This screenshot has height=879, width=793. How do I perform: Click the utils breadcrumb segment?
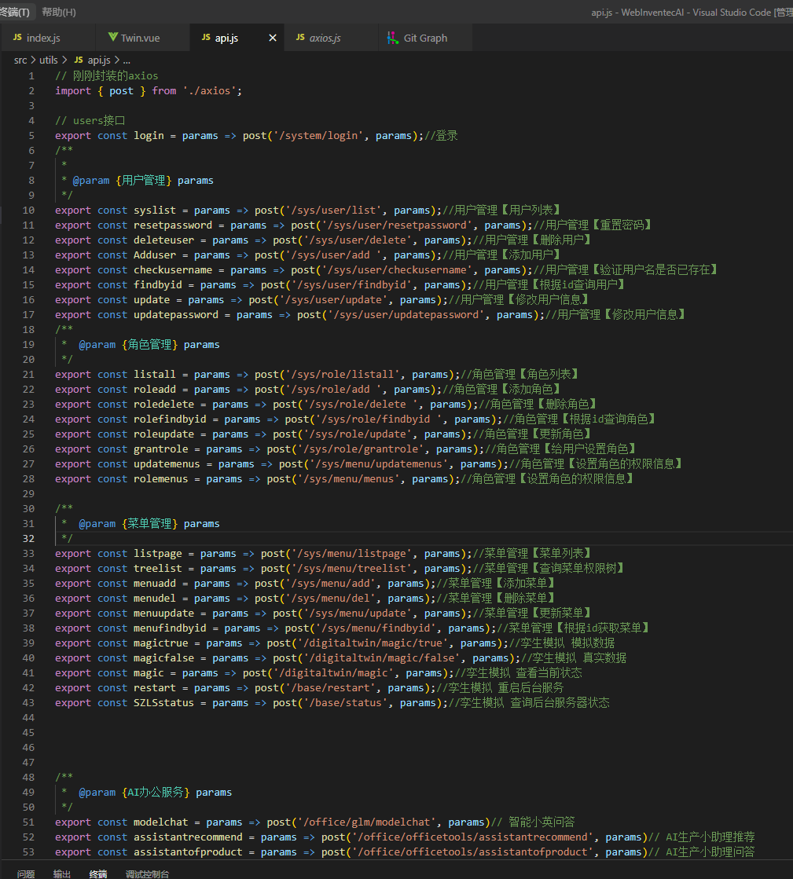(x=48, y=60)
